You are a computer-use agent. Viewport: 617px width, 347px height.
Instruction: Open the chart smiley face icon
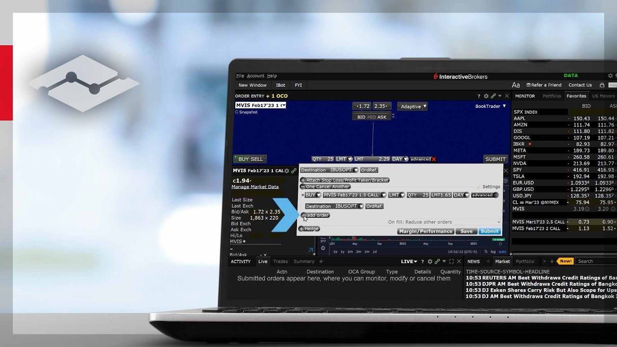323,248
